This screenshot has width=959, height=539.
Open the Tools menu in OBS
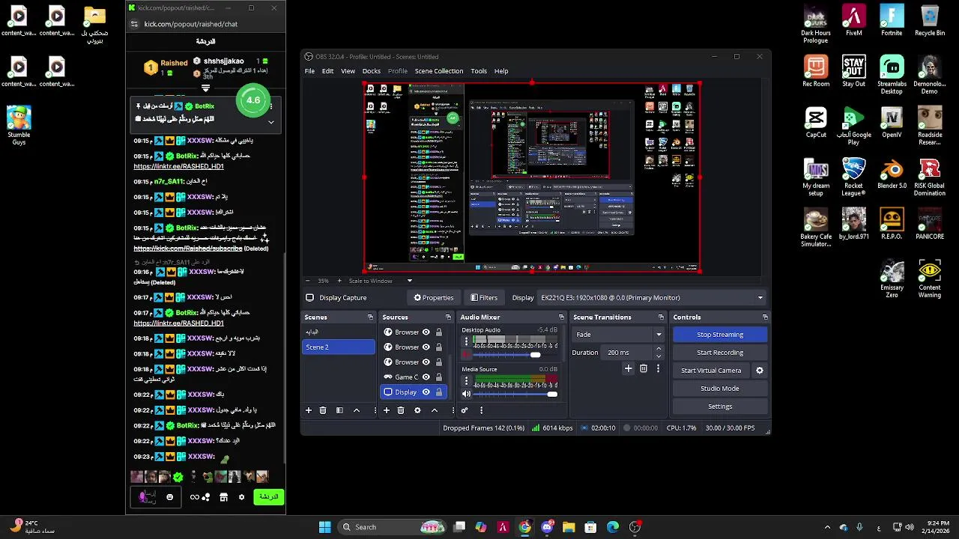[479, 71]
